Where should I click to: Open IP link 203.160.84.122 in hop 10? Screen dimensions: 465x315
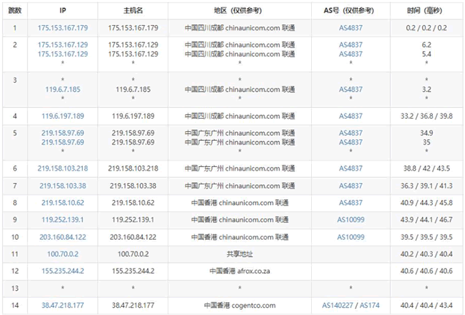coord(63,237)
